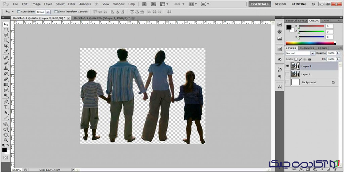
Task: Show the Background layer visibility box
Action: pos(287,82)
